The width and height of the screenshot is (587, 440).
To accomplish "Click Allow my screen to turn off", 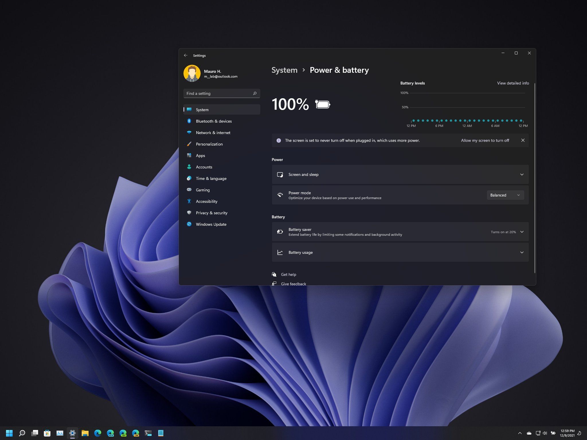I will (x=485, y=140).
